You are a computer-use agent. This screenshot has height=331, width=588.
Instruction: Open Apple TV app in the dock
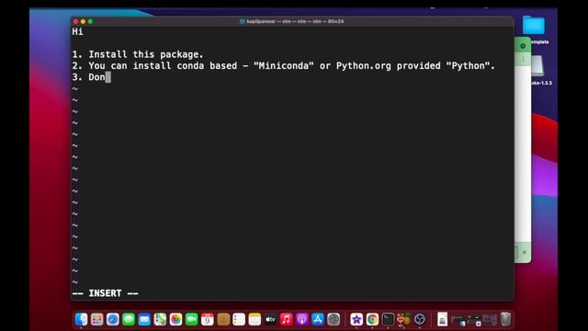tap(270, 319)
